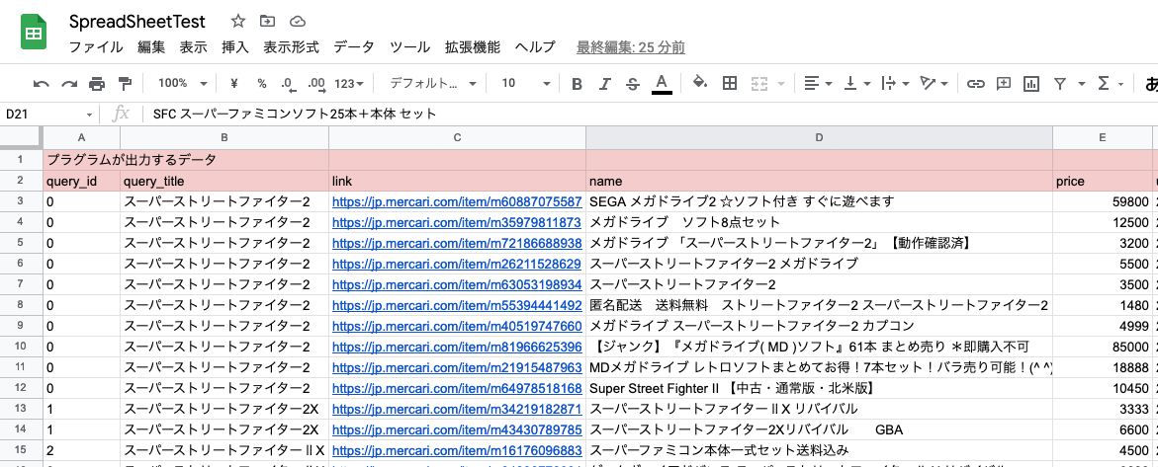The height and width of the screenshot is (467, 1158).
Task: Click the Insert link icon
Action: pos(976,83)
